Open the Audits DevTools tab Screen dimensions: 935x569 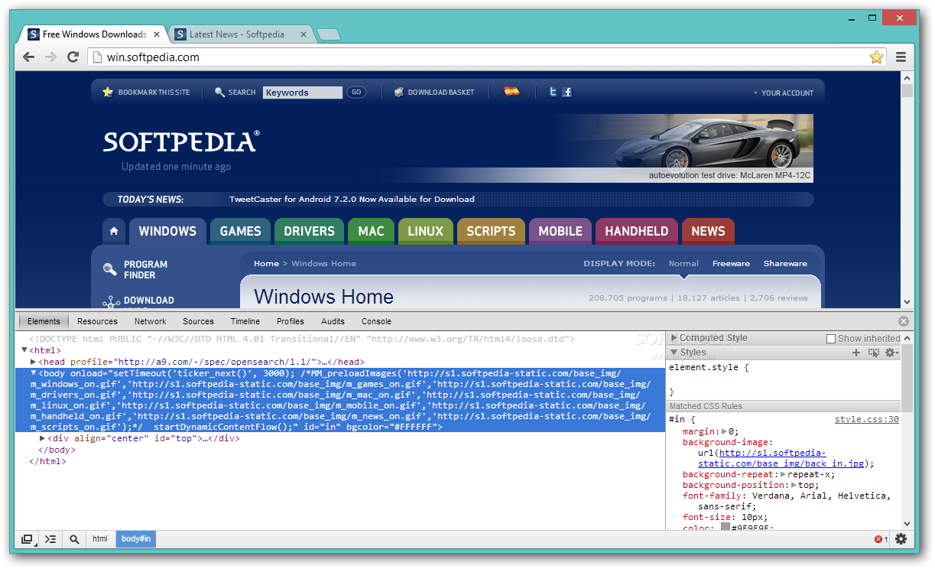(333, 321)
